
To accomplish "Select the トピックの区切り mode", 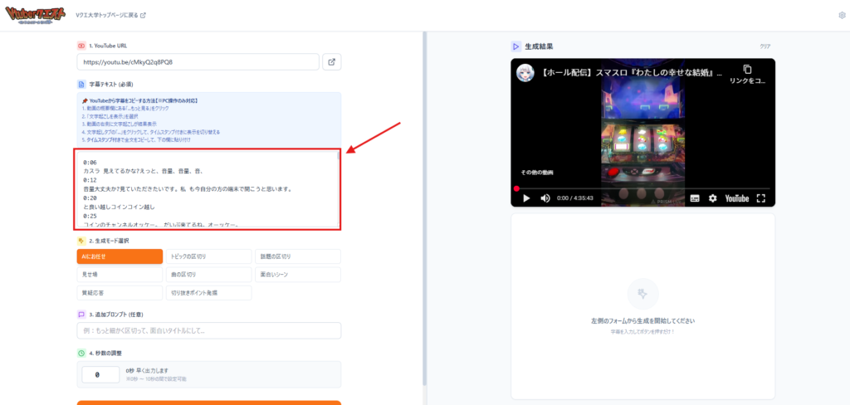I will point(208,256).
